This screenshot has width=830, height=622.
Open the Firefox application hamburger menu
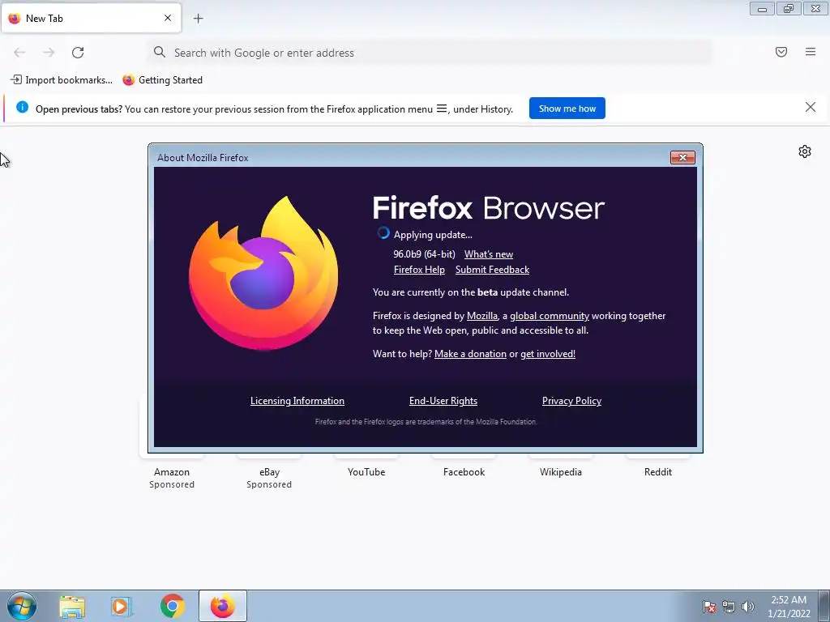click(x=810, y=52)
